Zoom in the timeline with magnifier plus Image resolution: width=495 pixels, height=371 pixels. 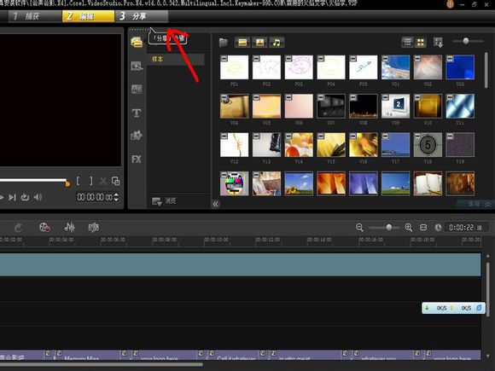click(x=409, y=228)
